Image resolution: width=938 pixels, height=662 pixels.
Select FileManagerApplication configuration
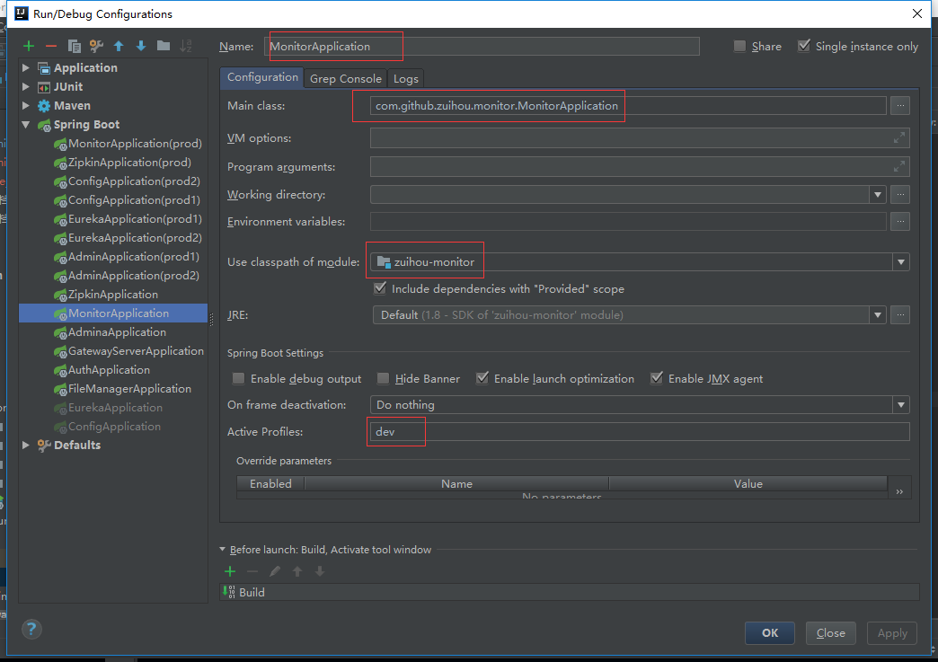129,389
